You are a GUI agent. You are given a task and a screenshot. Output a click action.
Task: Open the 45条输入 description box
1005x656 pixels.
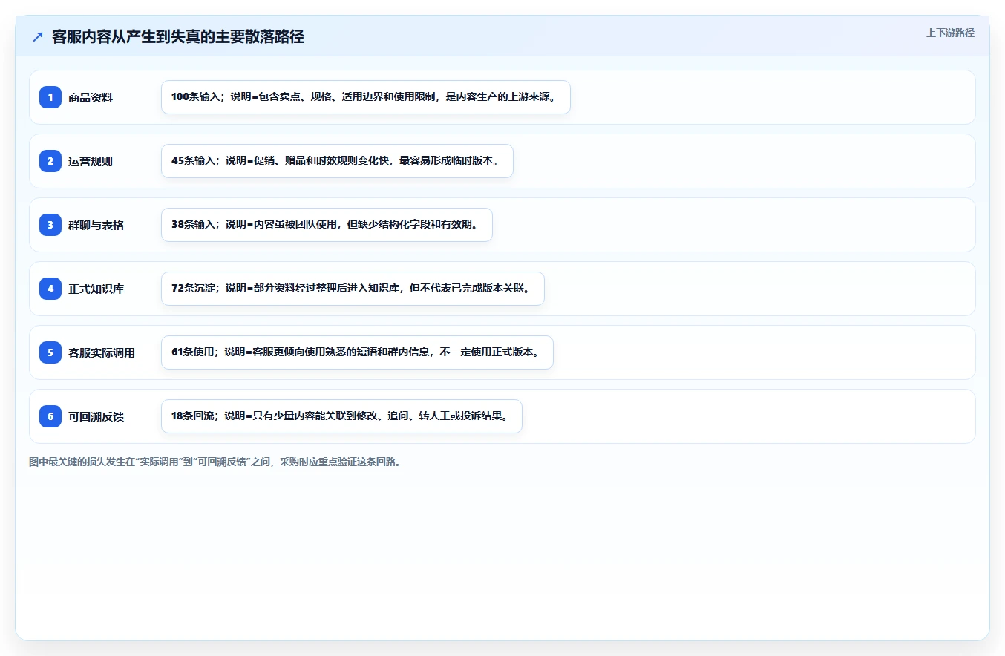coord(337,161)
